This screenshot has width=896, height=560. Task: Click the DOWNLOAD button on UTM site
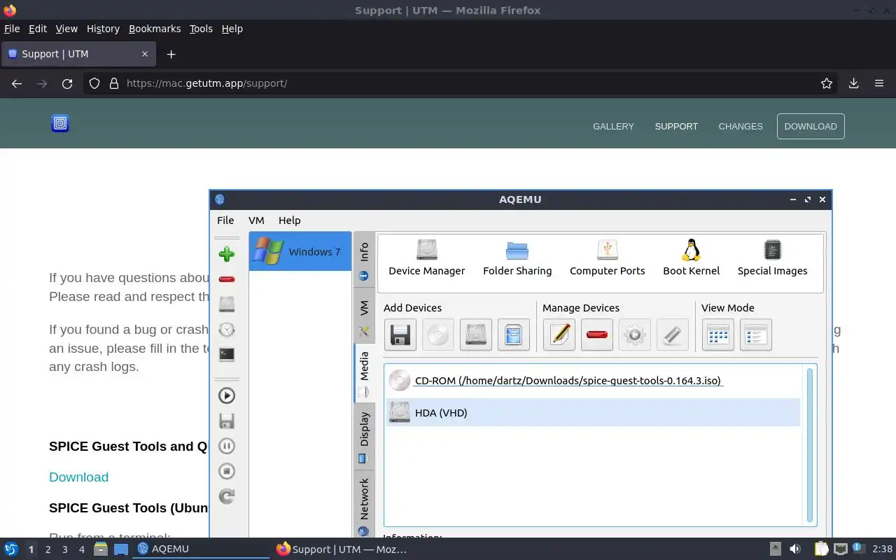(811, 126)
